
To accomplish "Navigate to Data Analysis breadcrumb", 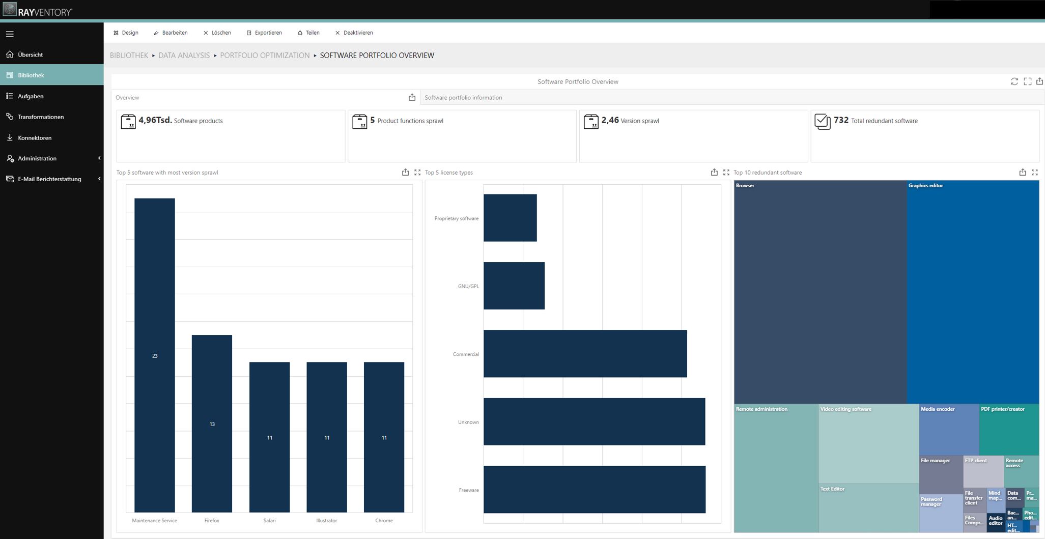I will pos(184,55).
